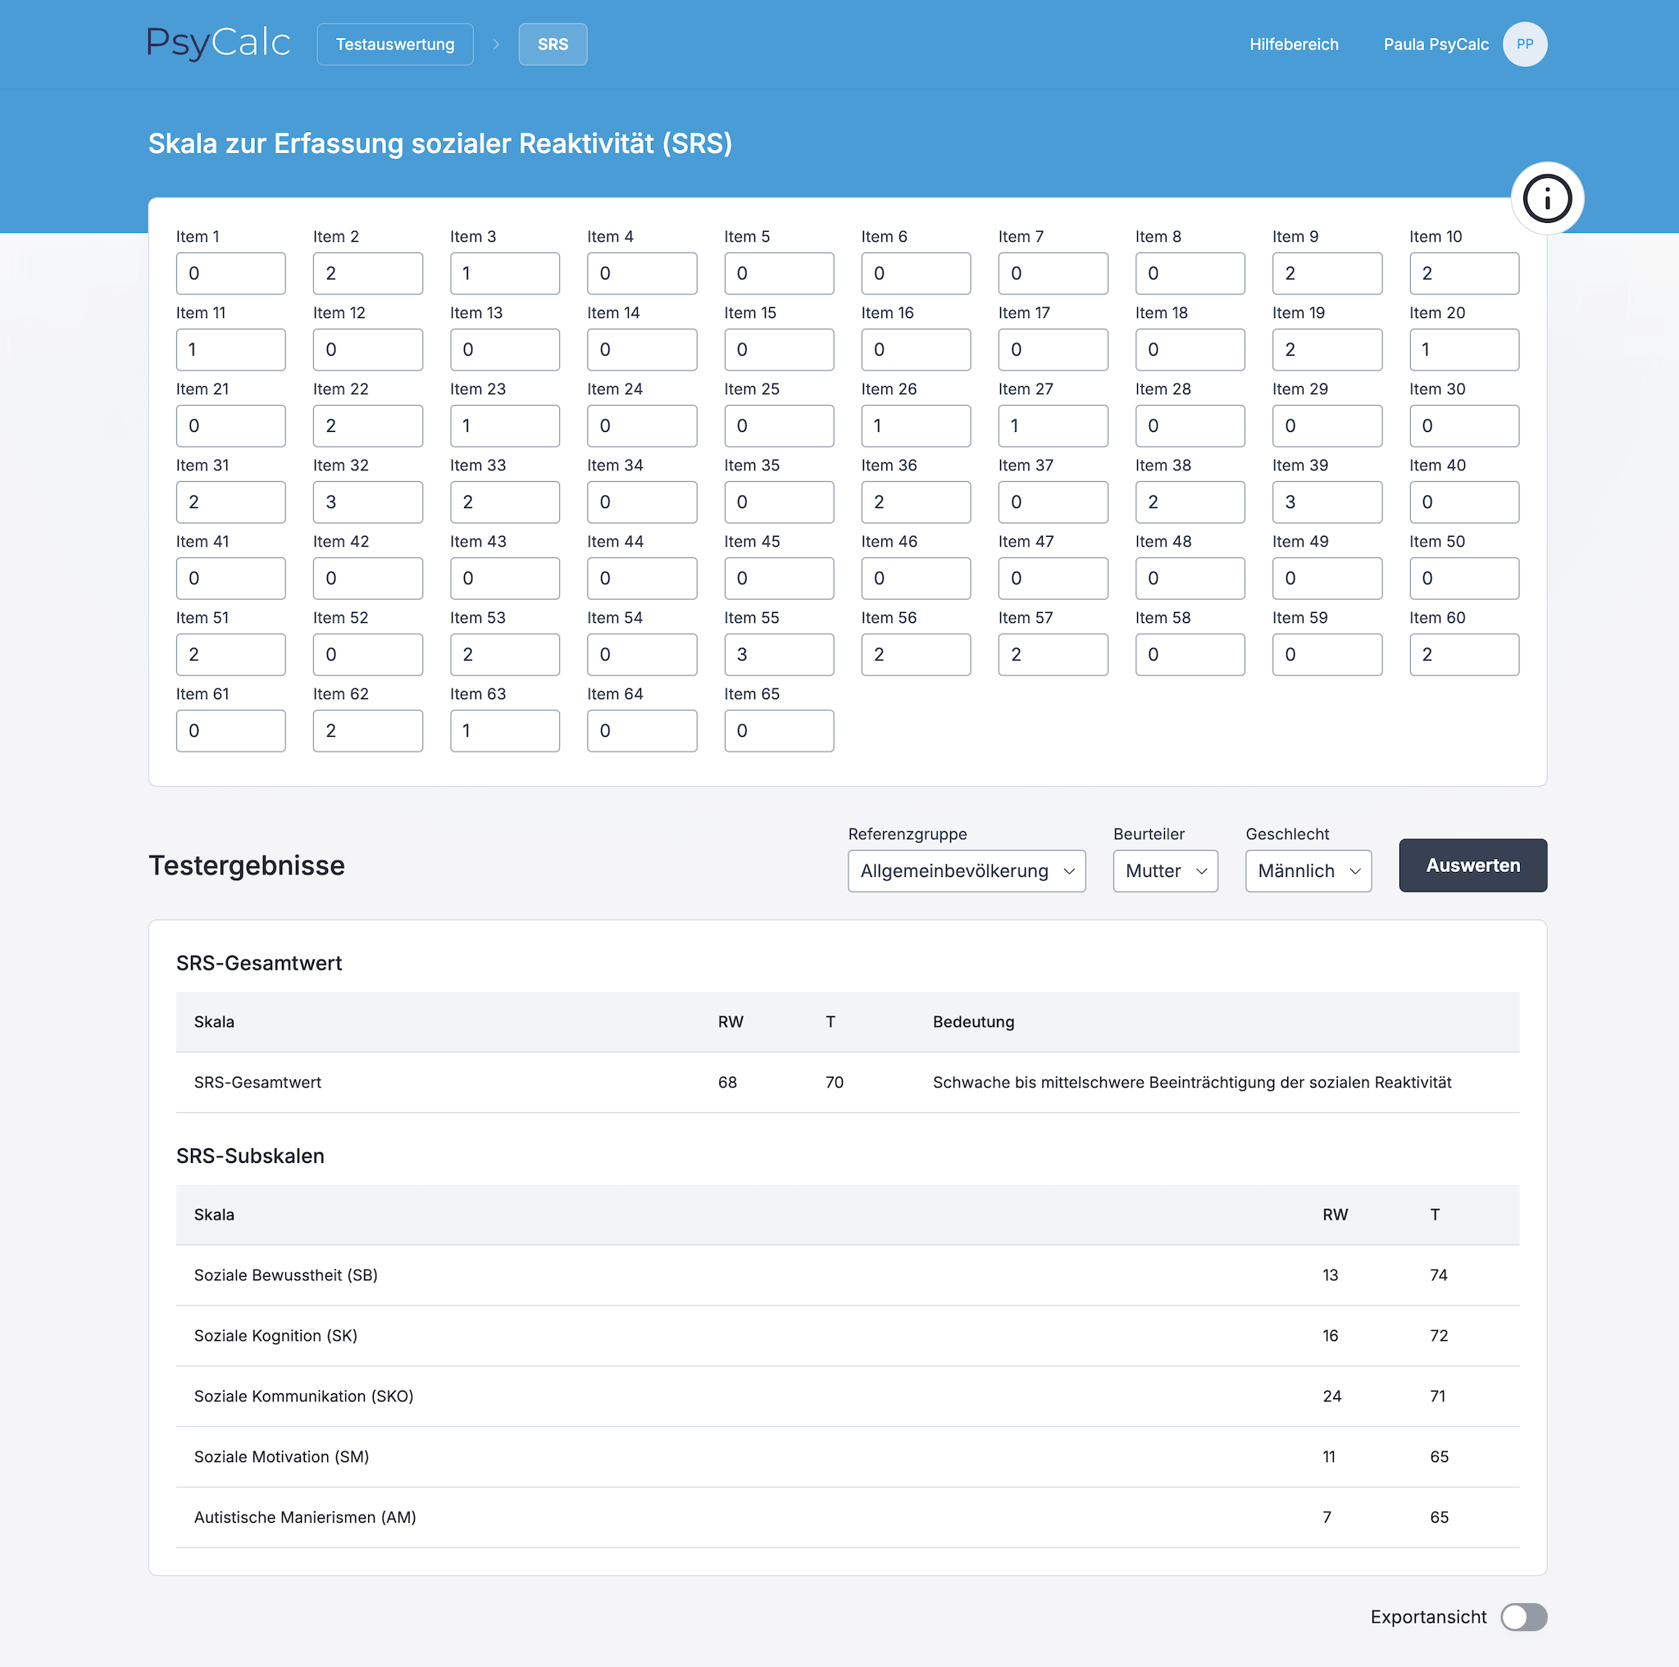Open the Referenzgruppe dropdown
This screenshot has width=1679, height=1667.
[967, 870]
